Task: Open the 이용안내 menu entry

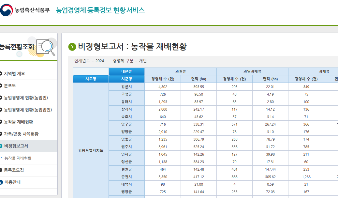Action: click(15, 182)
